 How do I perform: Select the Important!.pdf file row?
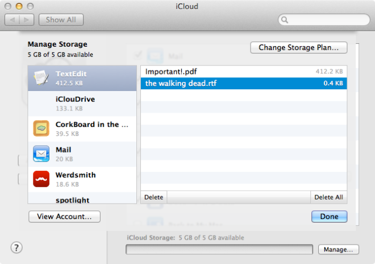point(244,71)
